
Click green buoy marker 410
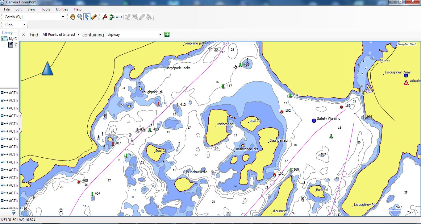click(150, 130)
